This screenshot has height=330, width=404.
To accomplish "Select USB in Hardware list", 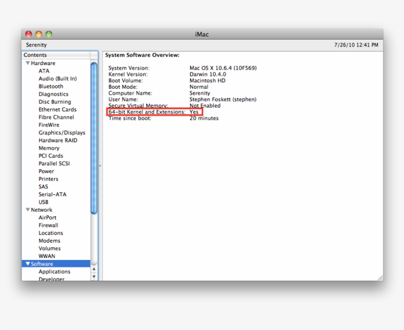I will point(43,202).
